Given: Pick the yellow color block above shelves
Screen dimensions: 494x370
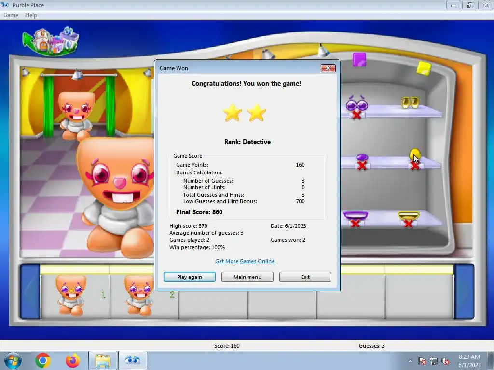Looking at the screenshot, I should (424, 68).
